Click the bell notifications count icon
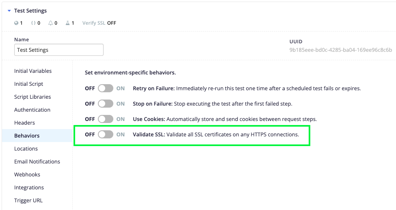The width and height of the screenshot is (396, 210). coord(50,23)
